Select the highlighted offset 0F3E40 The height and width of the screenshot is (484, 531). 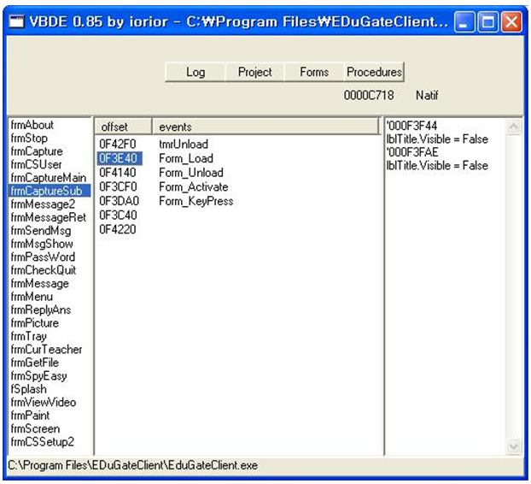tap(120, 158)
